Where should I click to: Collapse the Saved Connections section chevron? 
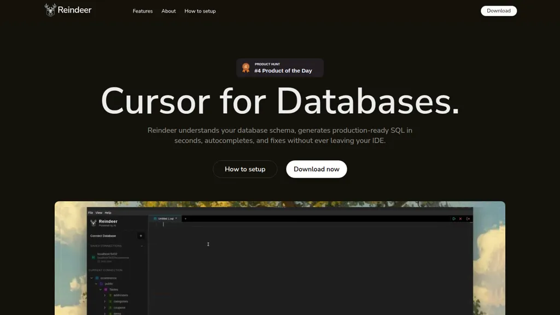142,246
